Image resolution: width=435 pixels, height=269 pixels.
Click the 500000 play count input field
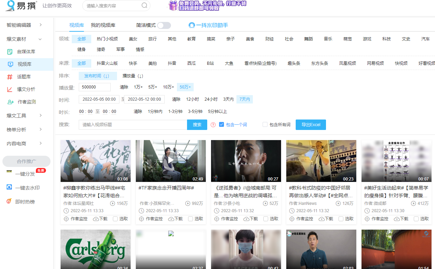[x=95, y=87]
